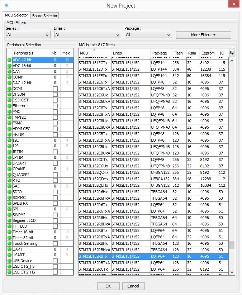The image size is (242, 295).
Task: Check the TFT LCD box
Action: point(55,226)
